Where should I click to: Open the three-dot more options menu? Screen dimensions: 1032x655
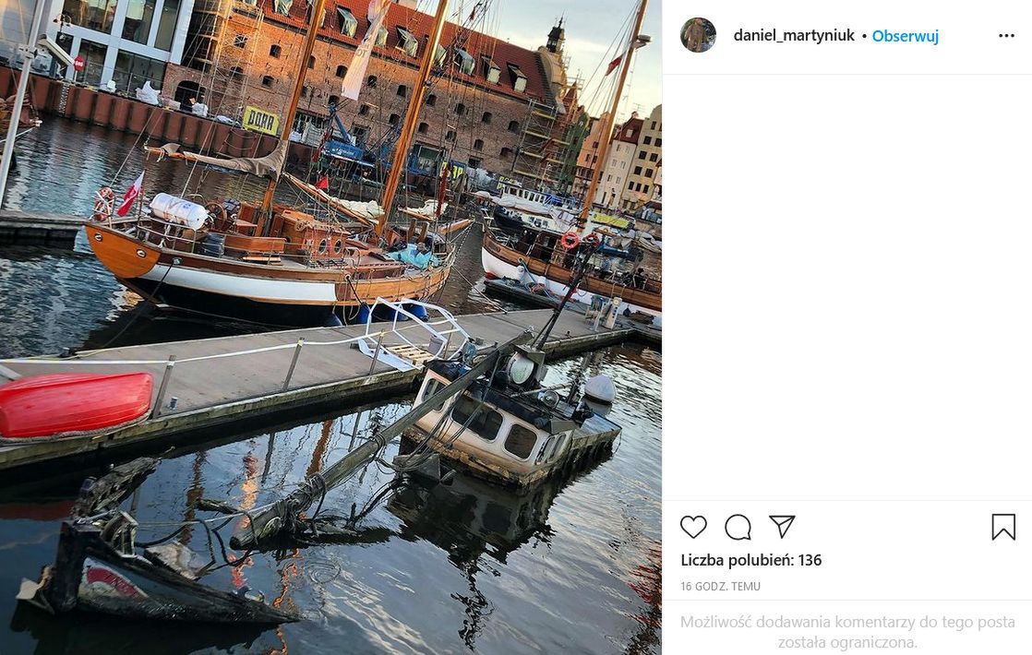(x=1006, y=36)
